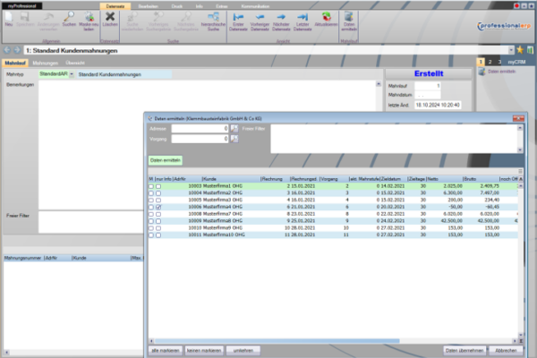Viewport: 537px width, 358px height.
Task: Uncheck nur Info box for Musterfirma4 OHG
Action: pyautogui.click(x=158, y=206)
